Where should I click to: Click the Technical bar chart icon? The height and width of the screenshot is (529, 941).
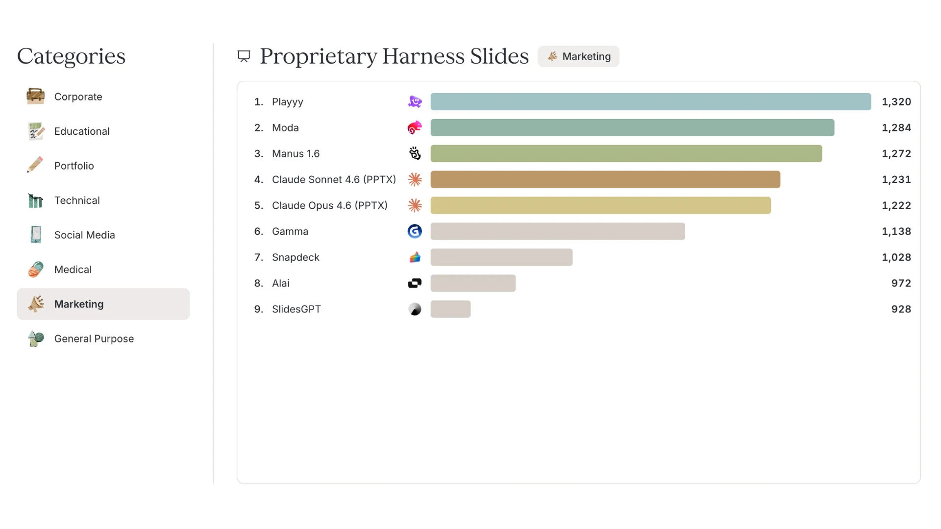[x=36, y=200]
